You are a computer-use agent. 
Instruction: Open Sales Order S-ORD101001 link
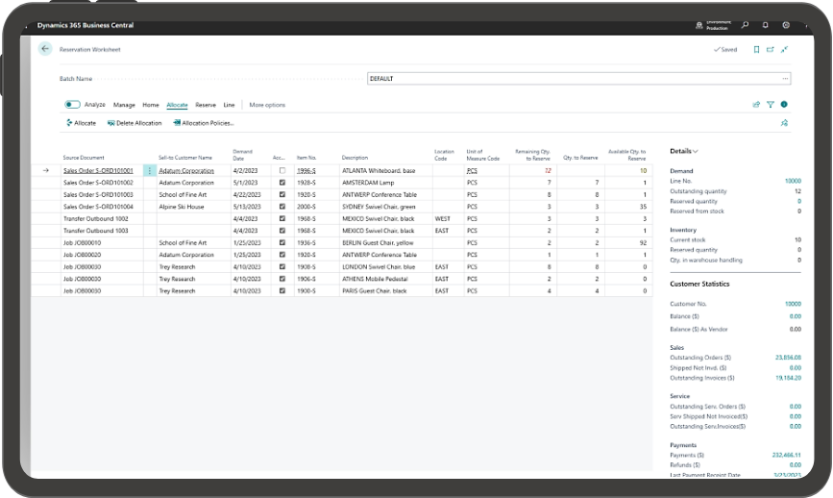[x=98, y=170]
